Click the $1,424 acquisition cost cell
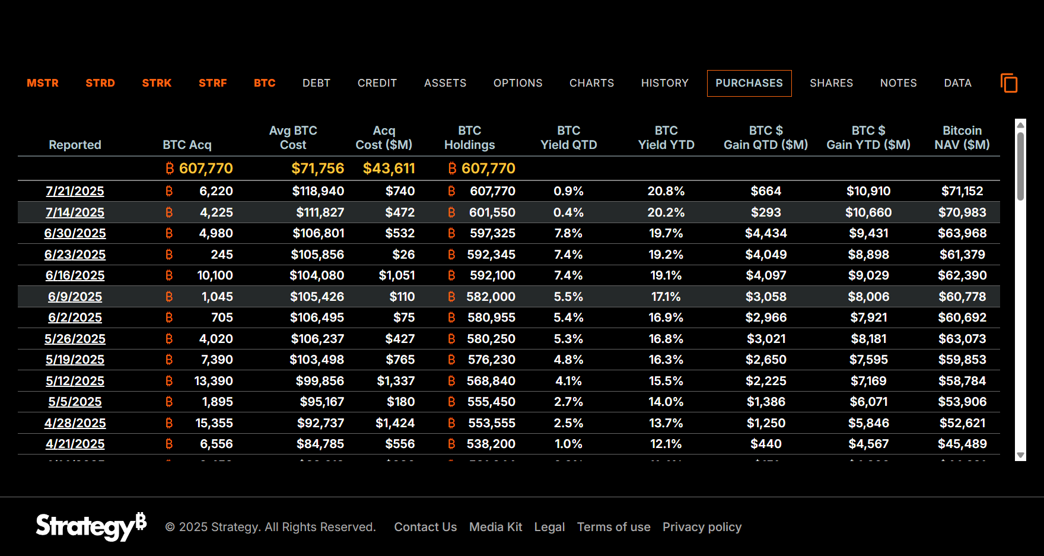Image resolution: width=1044 pixels, height=556 pixels. click(395, 423)
